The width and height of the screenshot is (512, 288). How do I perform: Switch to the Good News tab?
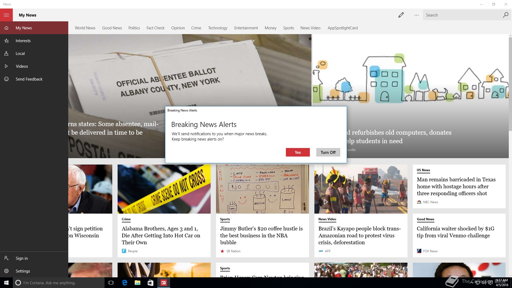pyautogui.click(x=112, y=28)
